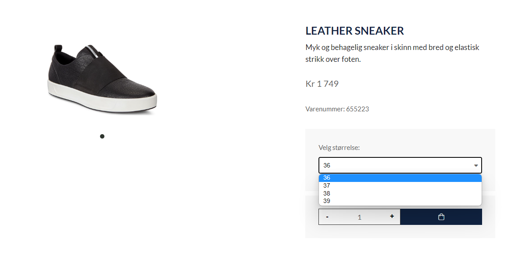Click the Velg størrelse label

coord(339,148)
